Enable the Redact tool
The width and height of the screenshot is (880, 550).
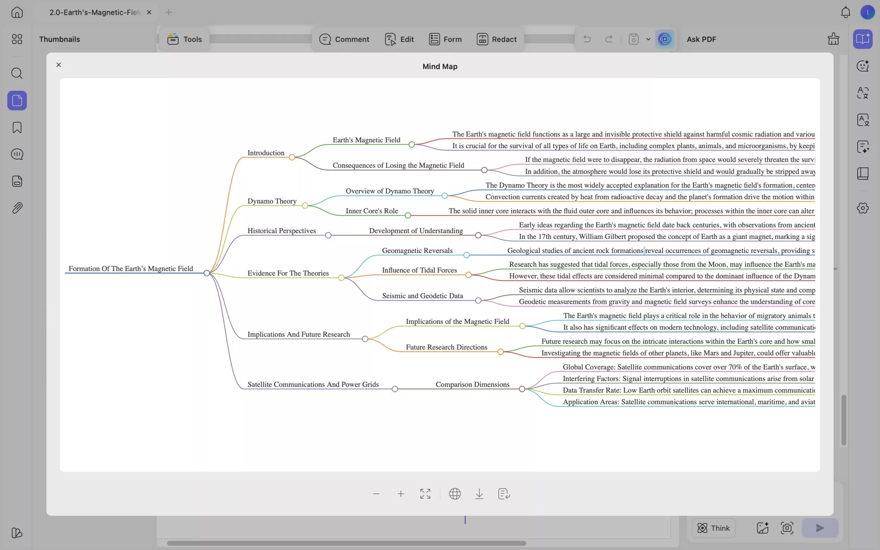tap(496, 39)
